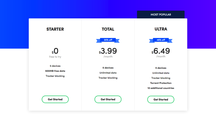Click the 20% off ribbon badge
Image resolution: width=216 pixels, height=121 pixels.
tap(108, 40)
